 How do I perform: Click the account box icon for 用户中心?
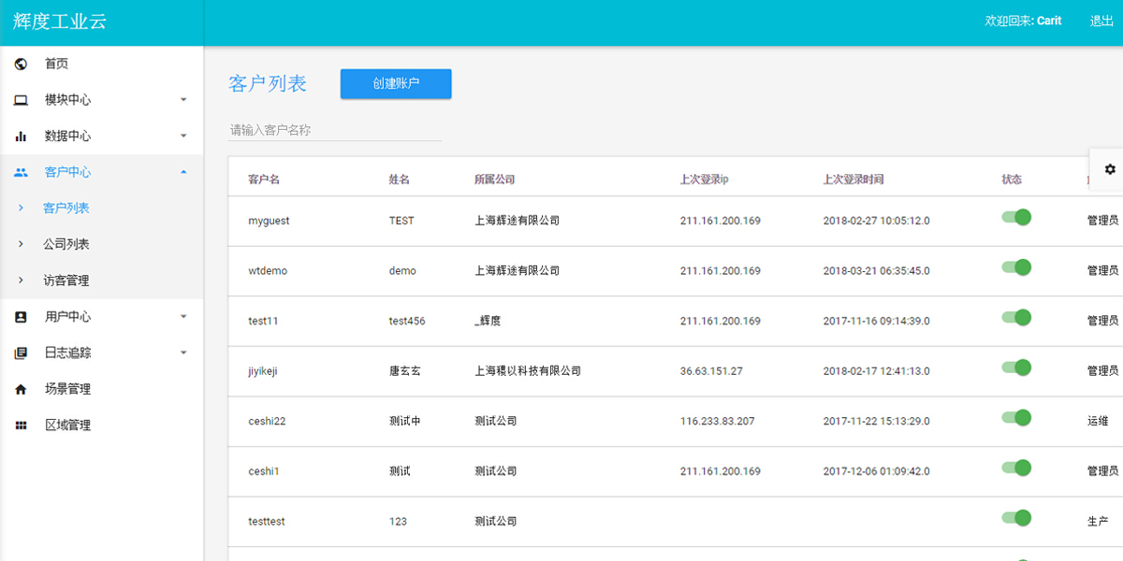(22, 317)
